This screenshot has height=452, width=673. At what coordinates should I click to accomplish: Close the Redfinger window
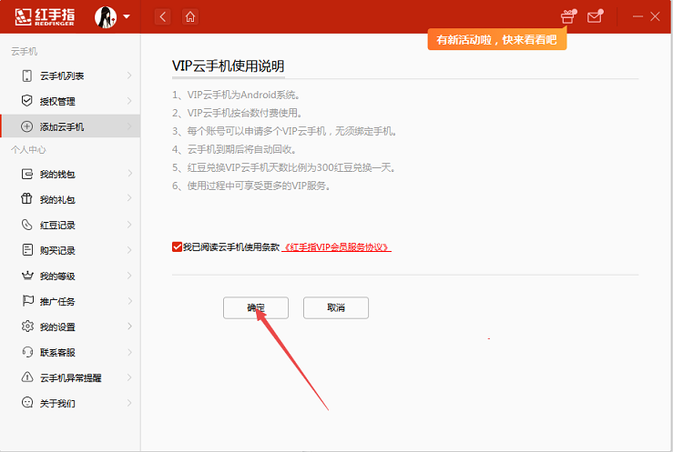655,16
